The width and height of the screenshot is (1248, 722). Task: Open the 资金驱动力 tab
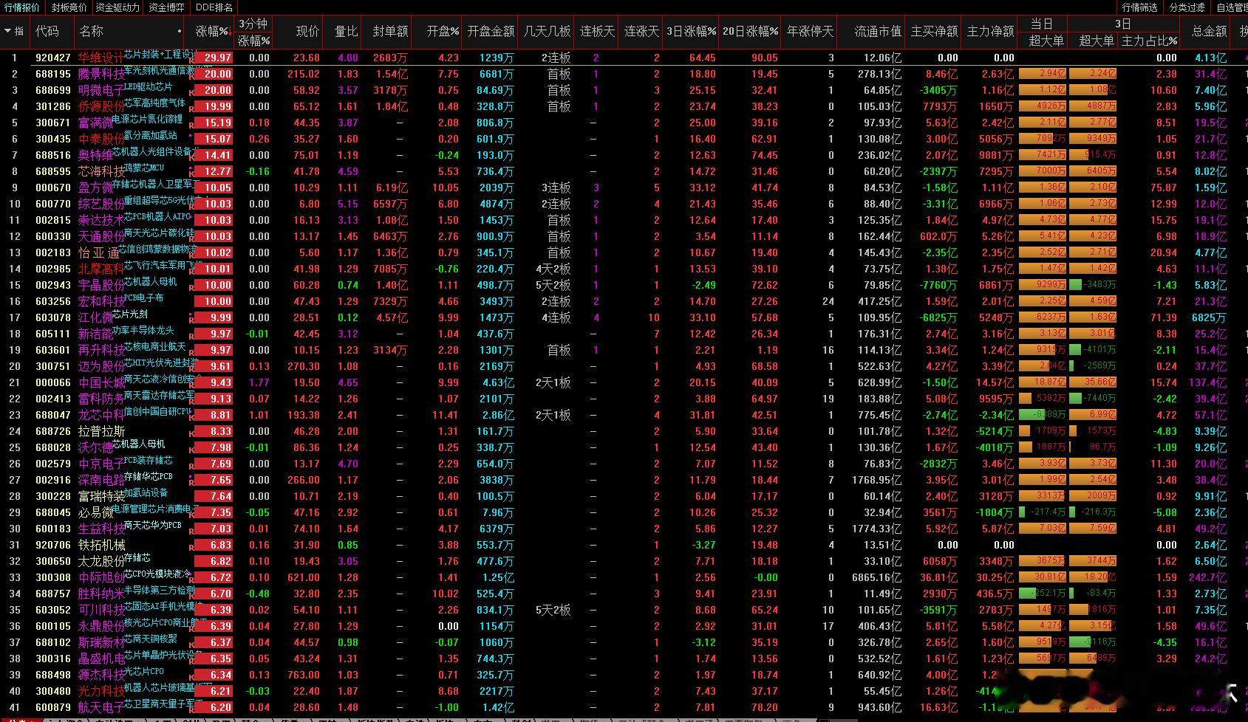point(117,7)
